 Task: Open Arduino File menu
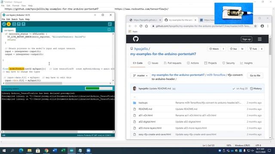[x=3, y=19]
